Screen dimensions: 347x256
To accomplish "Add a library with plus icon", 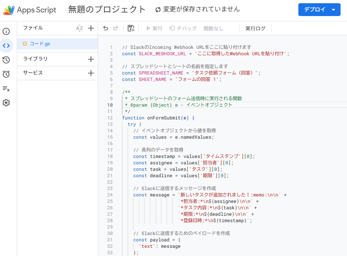I will coord(91,59).
